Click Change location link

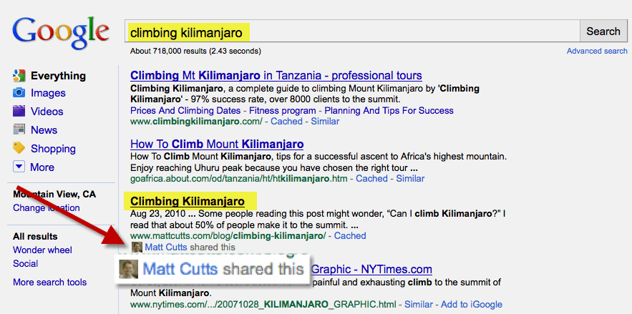click(x=47, y=207)
